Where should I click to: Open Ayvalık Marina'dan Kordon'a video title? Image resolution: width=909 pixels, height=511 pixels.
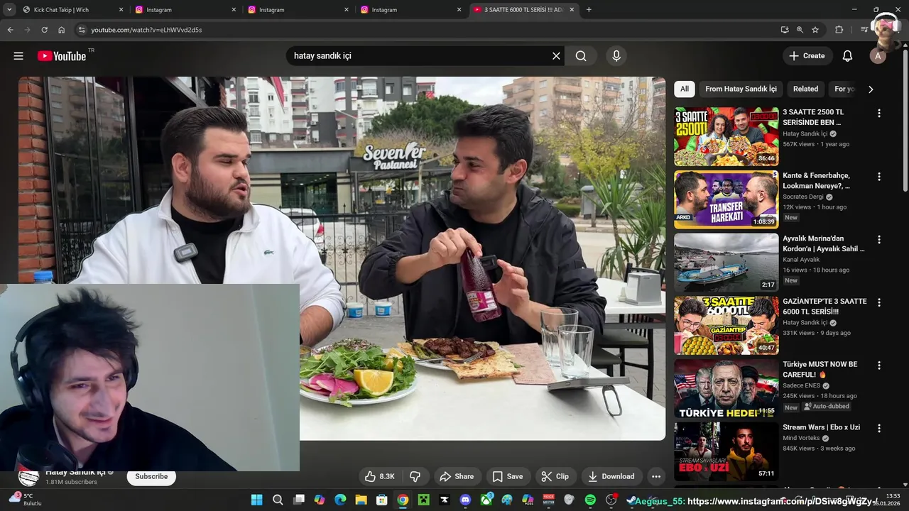824,243
